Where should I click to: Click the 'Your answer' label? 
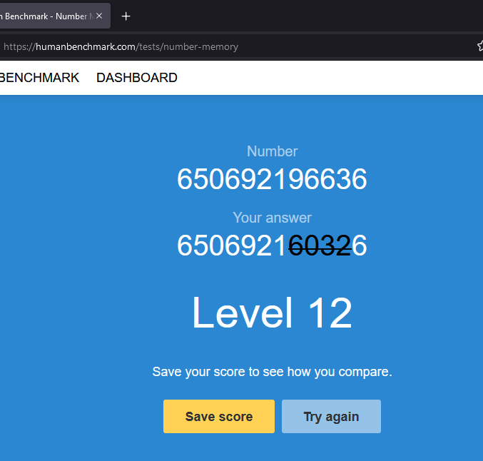[272, 218]
